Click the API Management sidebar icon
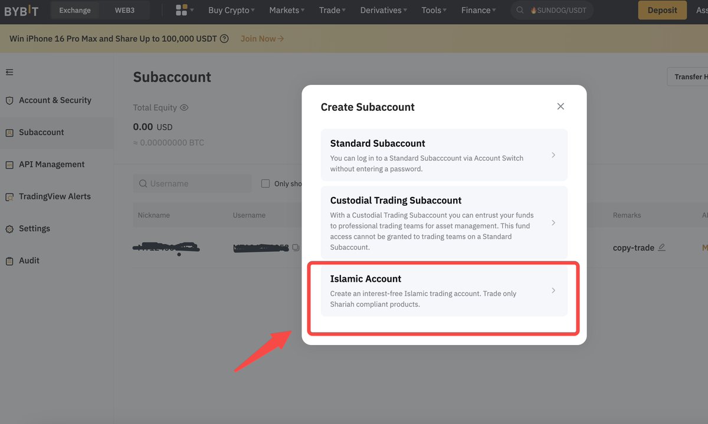 click(9, 165)
